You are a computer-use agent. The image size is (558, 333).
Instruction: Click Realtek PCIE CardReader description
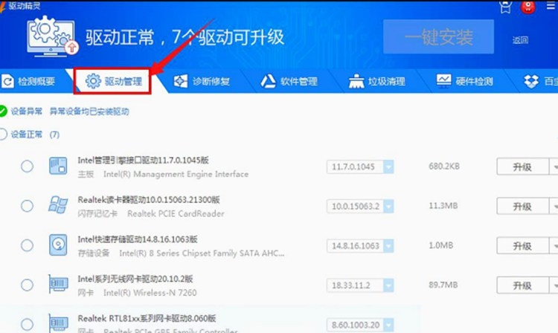pos(176,213)
